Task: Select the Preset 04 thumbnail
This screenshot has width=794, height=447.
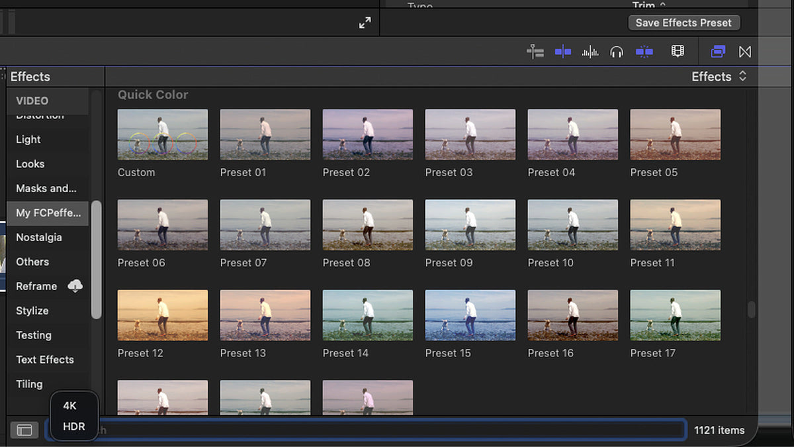Action: click(x=573, y=134)
